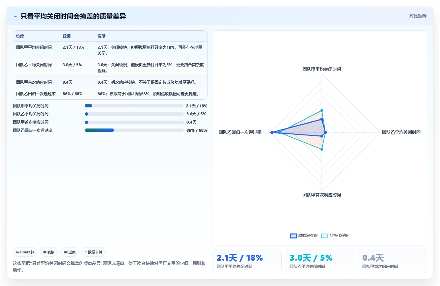The image size is (440, 286).
Task: Click cyan data point on the bottom radar axis
Action: [322, 149]
